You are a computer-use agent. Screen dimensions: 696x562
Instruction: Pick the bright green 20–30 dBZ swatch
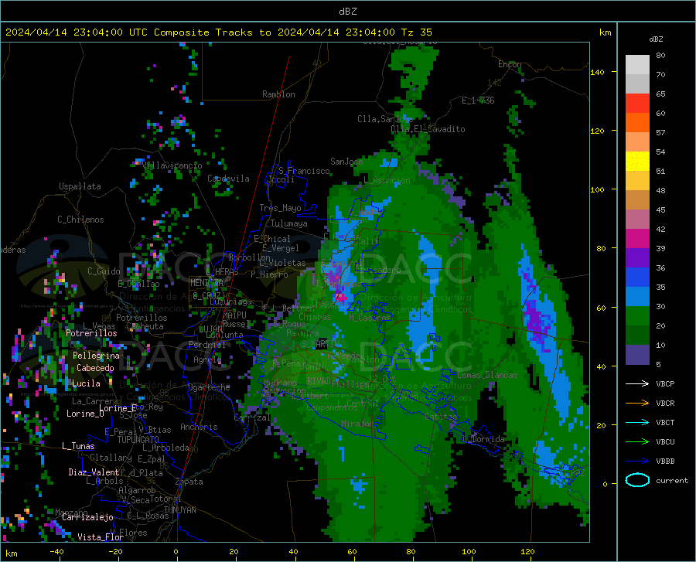tap(637, 316)
